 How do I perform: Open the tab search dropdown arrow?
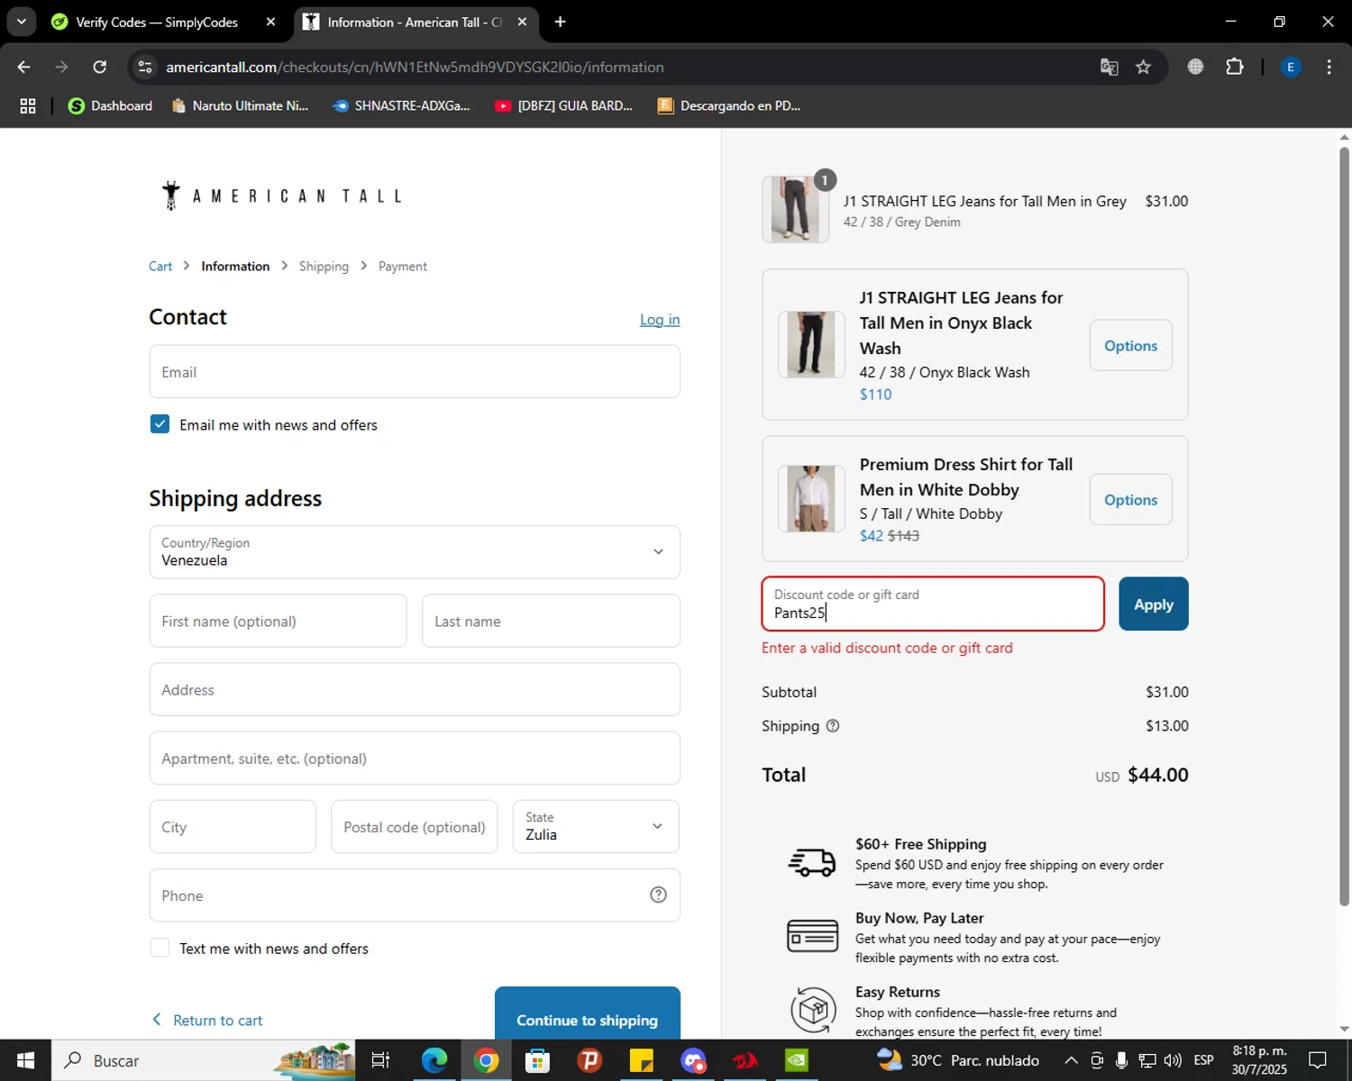coord(21,22)
